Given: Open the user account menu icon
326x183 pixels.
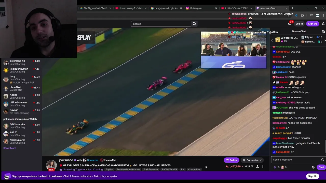Looking at the screenshot, I should [x=323, y=24].
